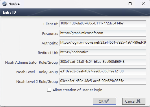Click the Entra ID header text
150x107 pixels.
pos(10,13)
